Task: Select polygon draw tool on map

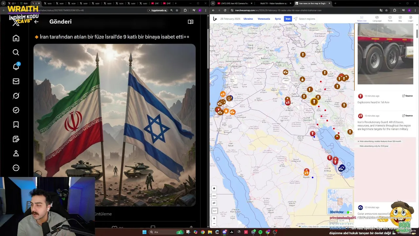Action: pos(214,188)
